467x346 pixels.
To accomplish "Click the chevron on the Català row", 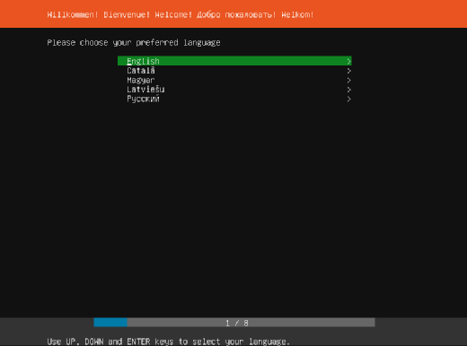I will (348, 71).
